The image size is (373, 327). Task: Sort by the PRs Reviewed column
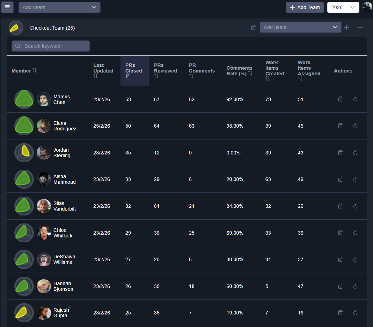pos(165,71)
